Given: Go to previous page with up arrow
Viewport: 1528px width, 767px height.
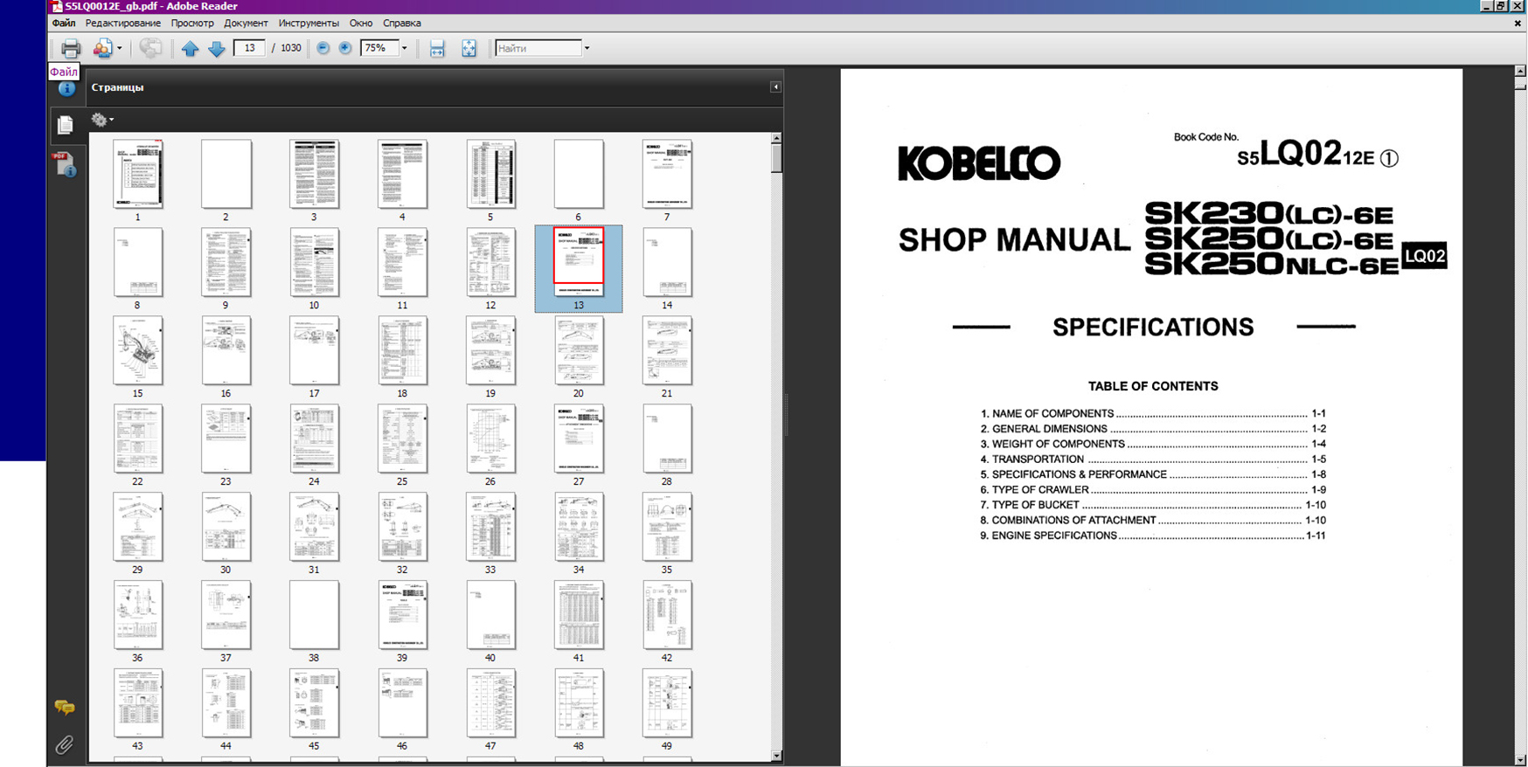Looking at the screenshot, I should [x=190, y=49].
